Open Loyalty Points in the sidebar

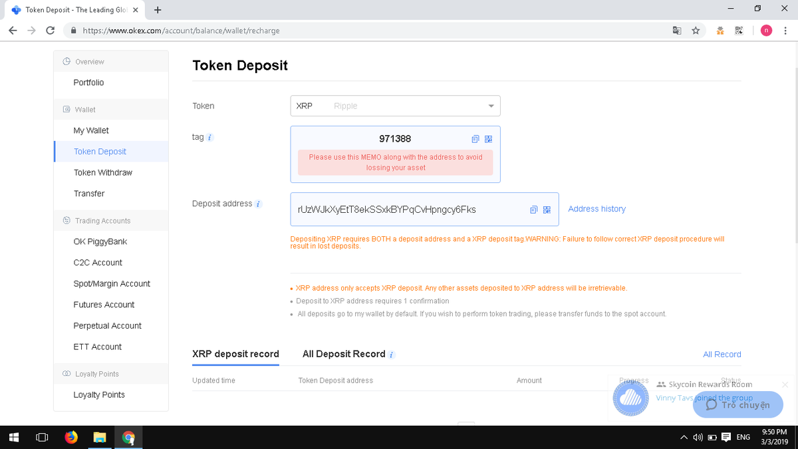pos(99,394)
